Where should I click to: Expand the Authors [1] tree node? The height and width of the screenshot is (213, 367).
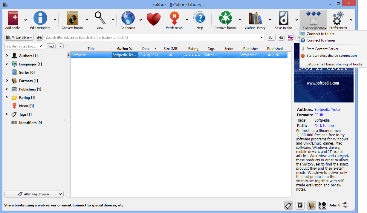(7, 56)
